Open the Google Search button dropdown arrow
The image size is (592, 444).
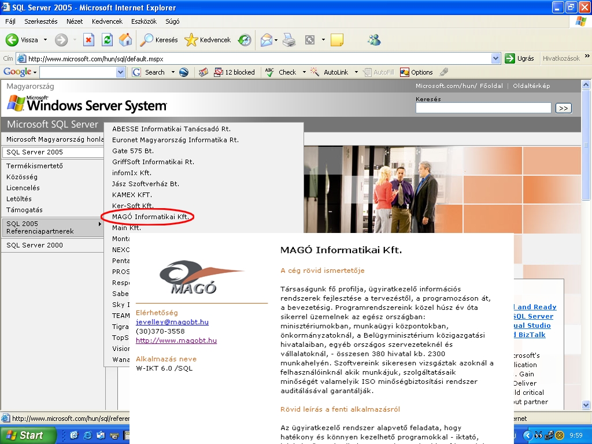pos(173,72)
